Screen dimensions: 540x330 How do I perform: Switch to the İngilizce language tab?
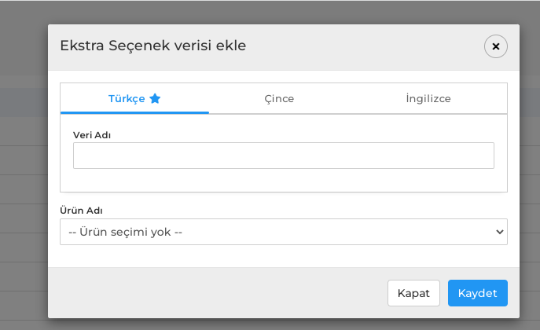[x=428, y=99]
